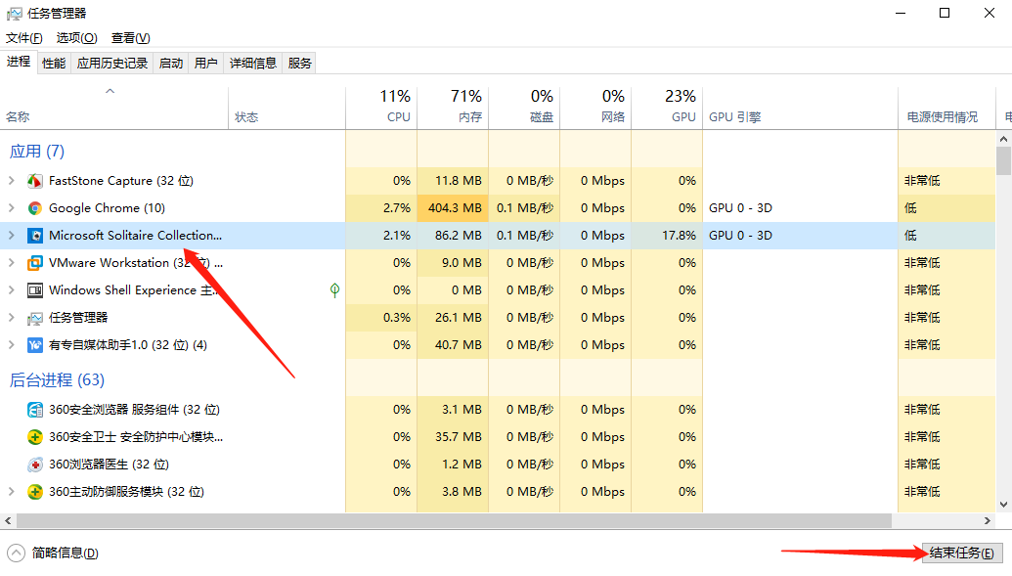Expand the Google Chrome process group
The width and height of the screenshot is (1012, 576).
pyautogui.click(x=12, y=208)
